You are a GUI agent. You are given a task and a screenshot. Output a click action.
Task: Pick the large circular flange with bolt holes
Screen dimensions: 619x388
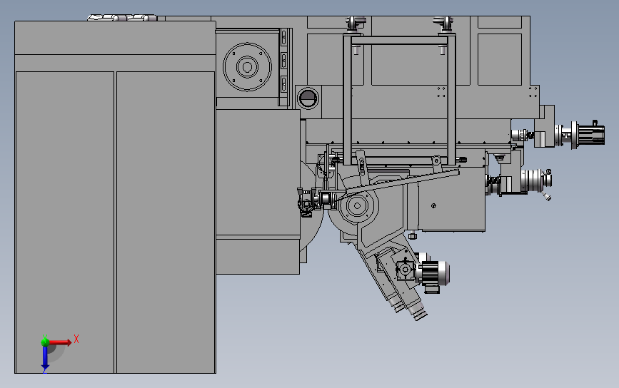248,67
